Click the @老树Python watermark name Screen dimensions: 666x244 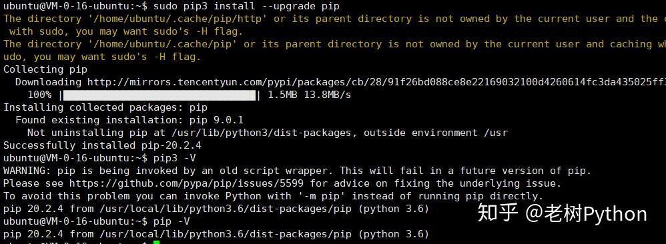click(x=587, y=214)
